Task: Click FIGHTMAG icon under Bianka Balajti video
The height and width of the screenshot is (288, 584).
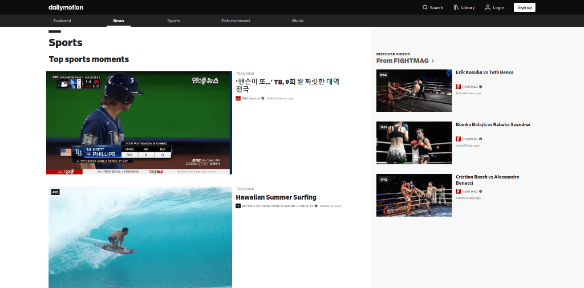Action: pyautogui.click(x=458, y=139)
